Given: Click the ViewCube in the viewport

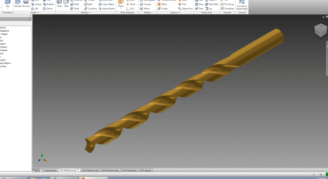Looking at the screenshot, I should 321,30.
